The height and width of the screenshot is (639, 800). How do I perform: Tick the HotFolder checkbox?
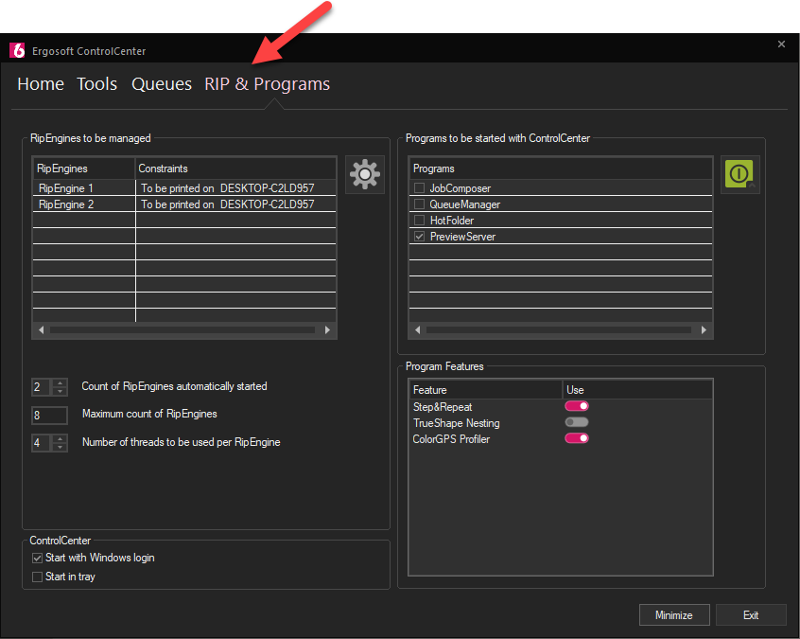[420, 221]
